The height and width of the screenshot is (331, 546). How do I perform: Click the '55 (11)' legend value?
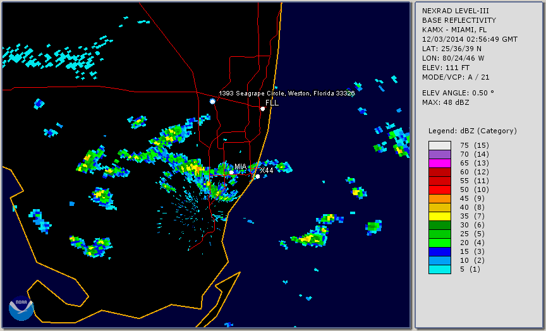474,181
